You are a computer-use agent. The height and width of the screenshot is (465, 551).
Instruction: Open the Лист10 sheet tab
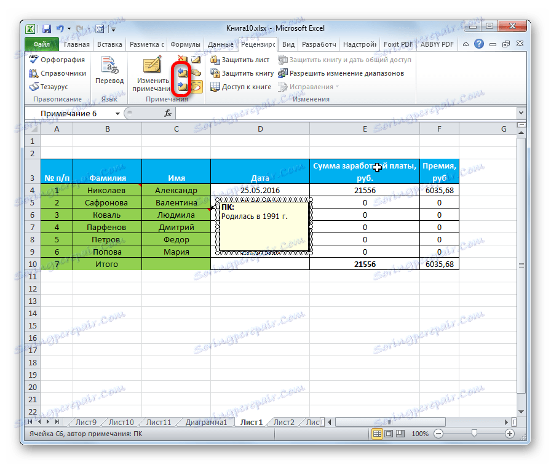point(121,422)
